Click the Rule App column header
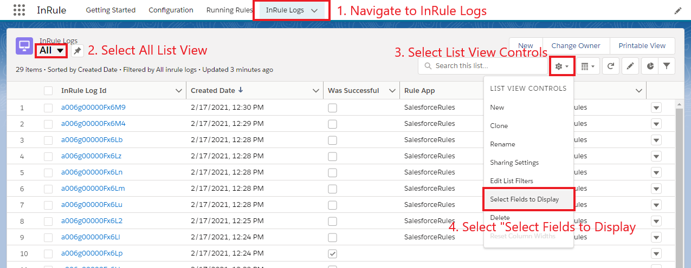This screenshot has width=691, height=268. pyautogui.click(x=419, y=91)
